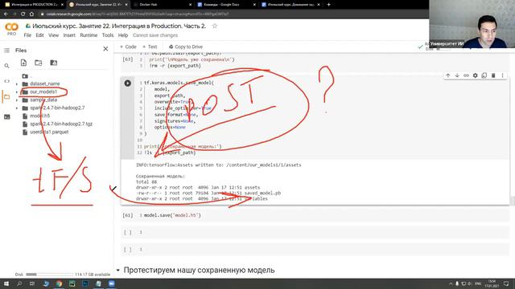This screenshot has width=515, height=289.
Task: Add a new Code cell
Action: (128, 47)
